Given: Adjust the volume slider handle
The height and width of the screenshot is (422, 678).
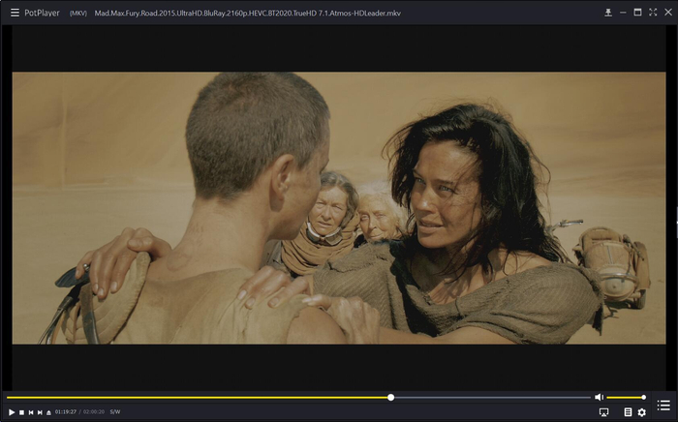Looking at the screenshot, I should pyautogui.click(x=644, y=398).
